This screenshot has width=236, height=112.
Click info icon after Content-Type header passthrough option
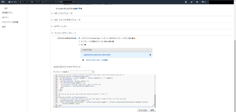coord(132,38)
